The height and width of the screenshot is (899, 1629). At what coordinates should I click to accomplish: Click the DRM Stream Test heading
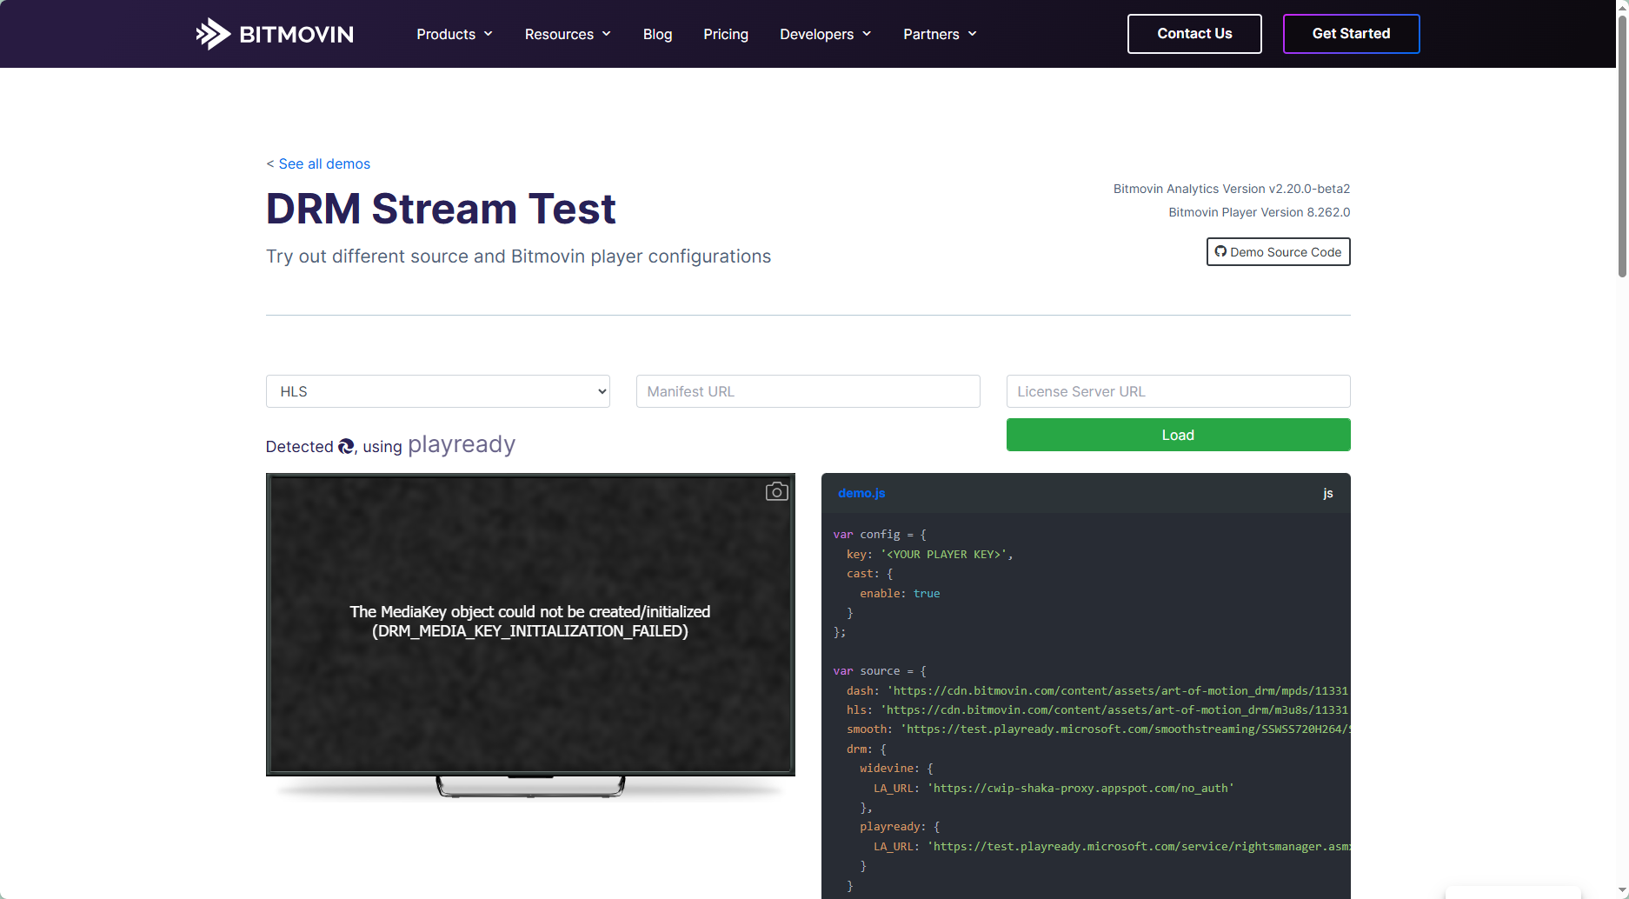point(441,209)
